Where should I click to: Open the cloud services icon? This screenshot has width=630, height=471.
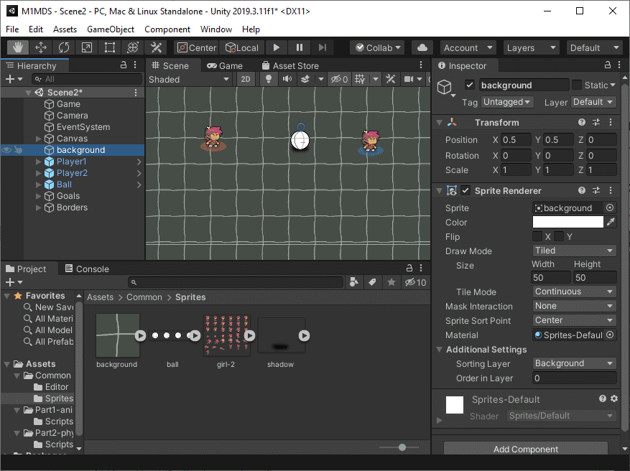pos(423,47)
